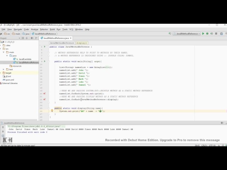Image resolution: width=227 pixels, height=170 pixels.
Task: Click the Make Project icon left of run configuration
Action: point(170,34)
